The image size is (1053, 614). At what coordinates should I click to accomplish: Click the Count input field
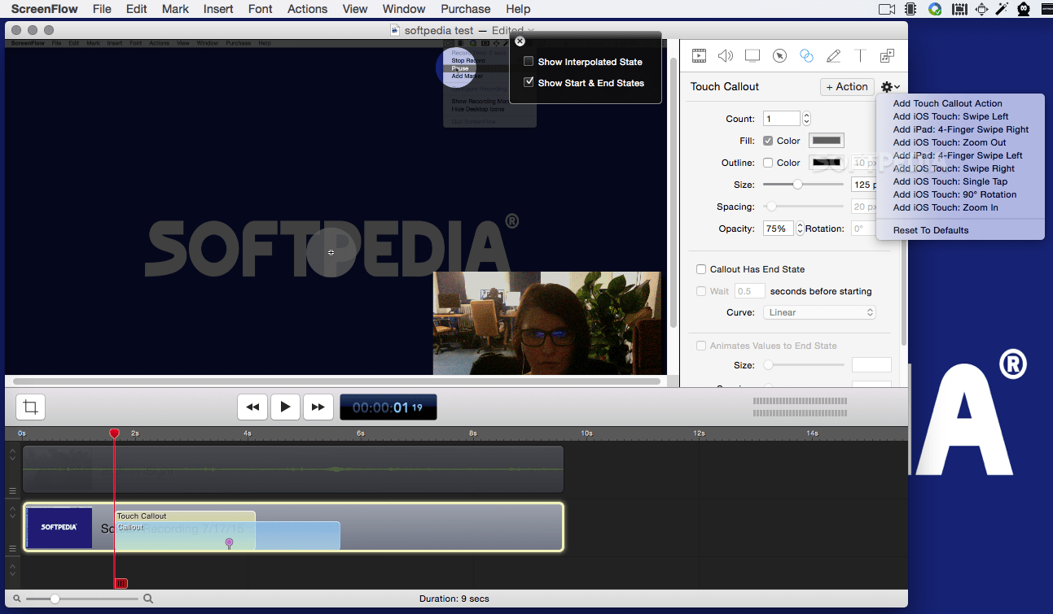782,119
